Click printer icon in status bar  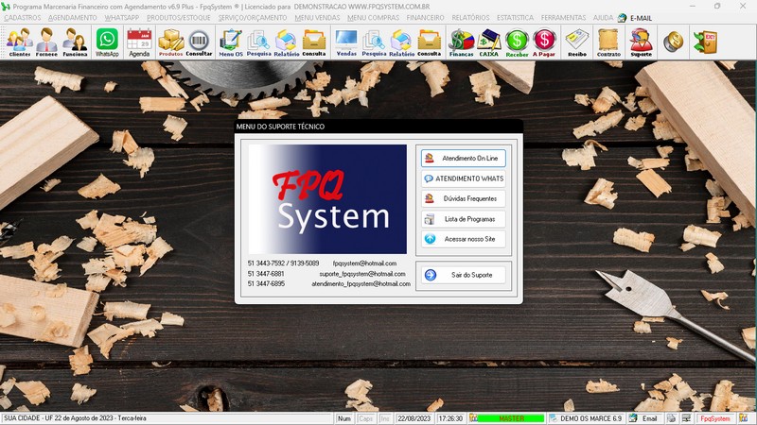click(x=671, y=418)
